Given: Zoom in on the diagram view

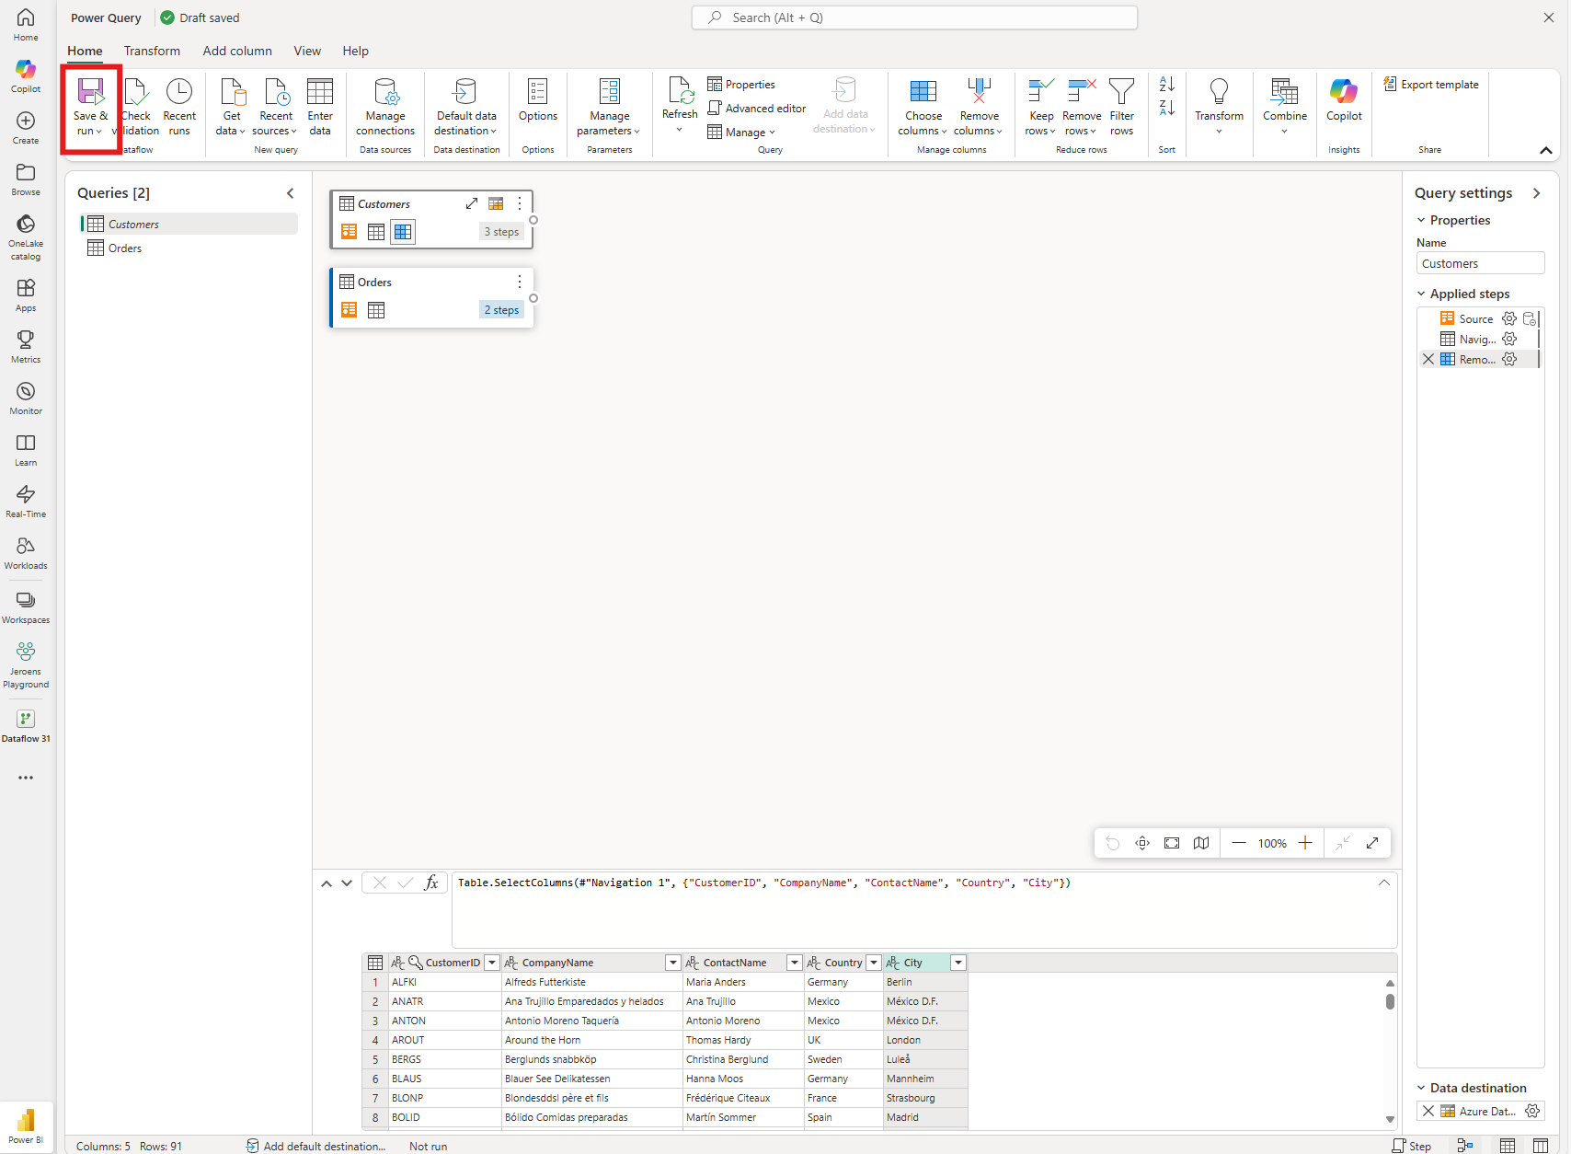Looking at the screenshot, I should 1305,843.
